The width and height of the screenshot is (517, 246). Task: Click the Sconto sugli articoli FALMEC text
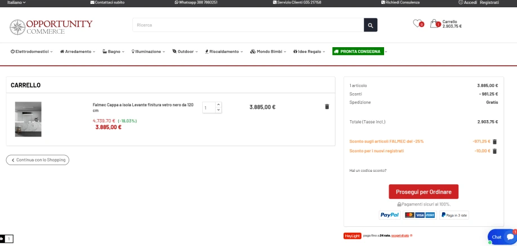[386, 142]
